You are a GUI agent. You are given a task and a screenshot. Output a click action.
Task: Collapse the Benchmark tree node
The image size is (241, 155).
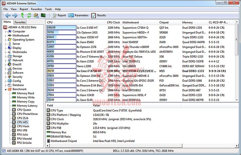tap(6, 90)
